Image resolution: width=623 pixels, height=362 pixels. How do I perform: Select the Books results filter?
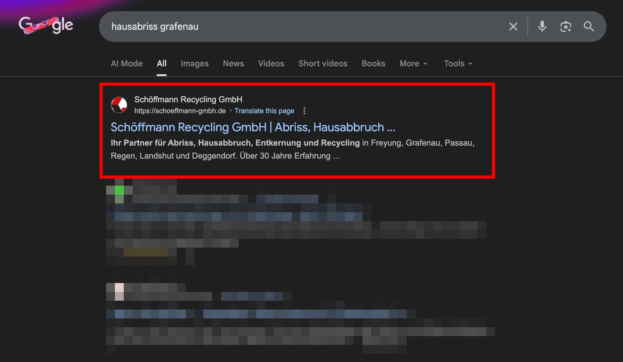tap(373, 63)
